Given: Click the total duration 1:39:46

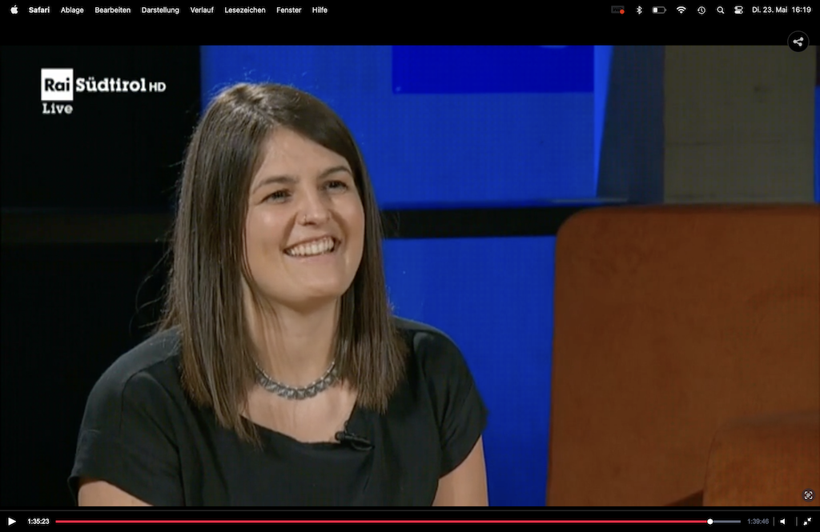Looking at the screenshot, I should [758, 521].
